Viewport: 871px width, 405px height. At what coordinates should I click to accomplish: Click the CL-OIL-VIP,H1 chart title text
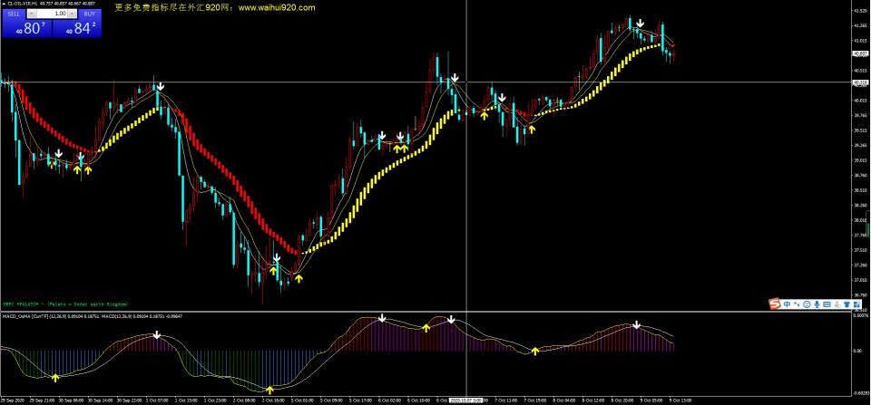22,4
